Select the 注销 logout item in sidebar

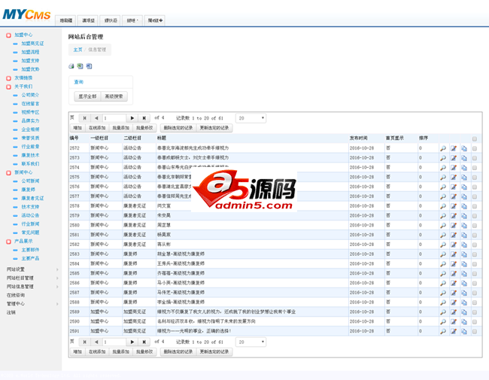(x=11, y=312)
